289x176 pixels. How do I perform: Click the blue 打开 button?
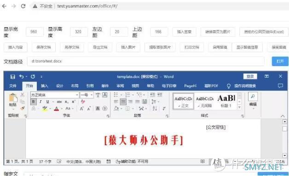[x=280, y=61]
